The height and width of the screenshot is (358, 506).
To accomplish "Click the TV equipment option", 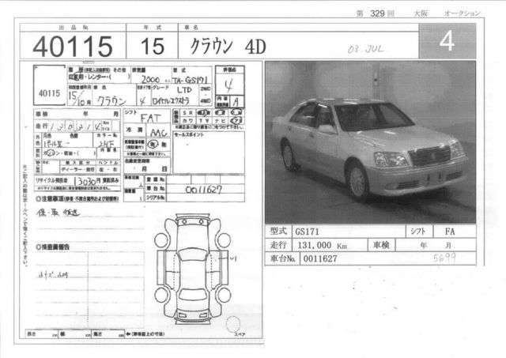I will pos(204,121).
